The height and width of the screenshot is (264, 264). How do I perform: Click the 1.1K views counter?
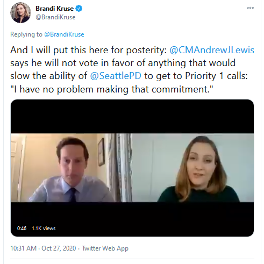44,229
